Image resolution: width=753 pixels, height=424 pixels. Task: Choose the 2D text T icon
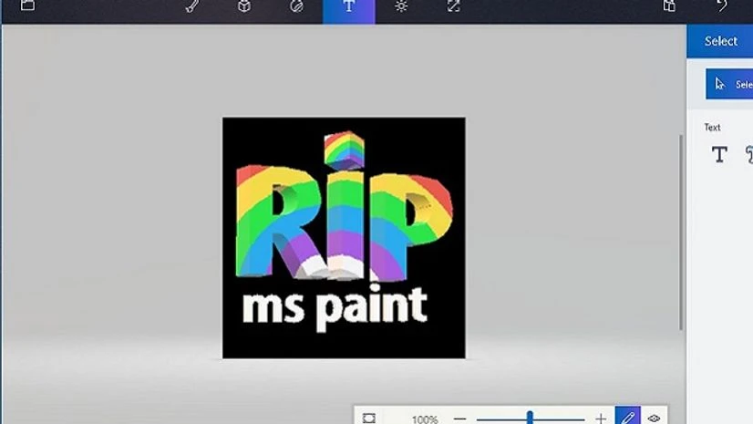click(x=719, y=154)
